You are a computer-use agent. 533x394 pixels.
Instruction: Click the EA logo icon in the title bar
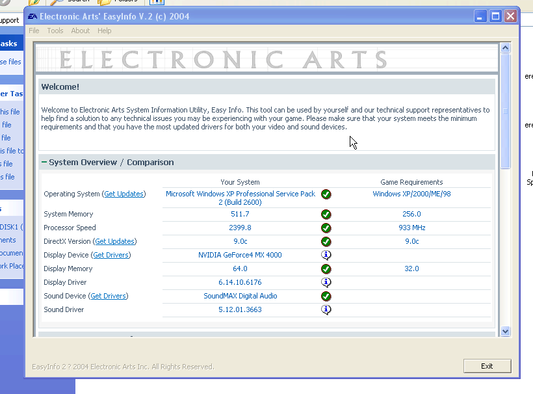coord(32,16)
